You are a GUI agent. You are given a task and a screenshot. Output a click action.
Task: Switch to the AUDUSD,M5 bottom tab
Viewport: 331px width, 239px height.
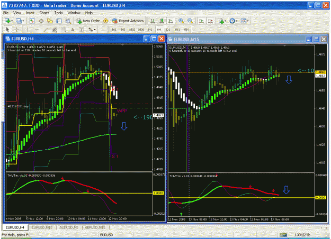point(69,227)
